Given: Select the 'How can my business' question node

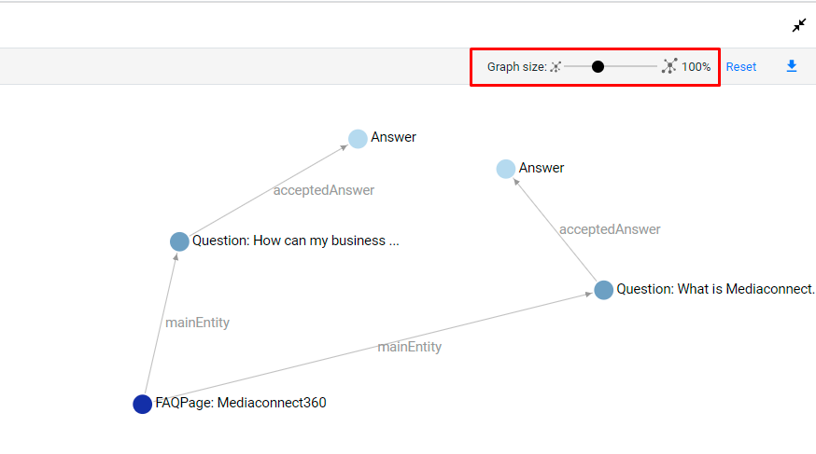Looking at the screenshot, I should tap(179, 241).
